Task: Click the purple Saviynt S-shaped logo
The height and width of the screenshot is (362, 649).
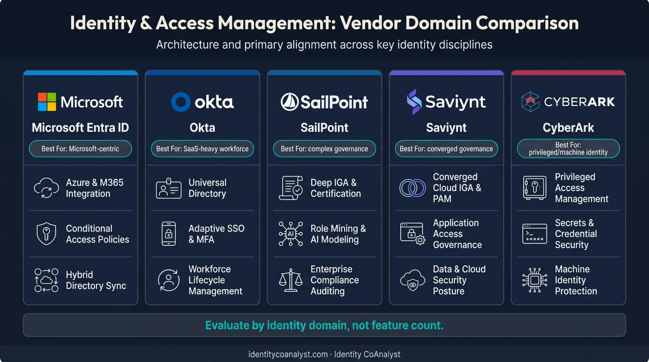Action: tap(414, 102)
